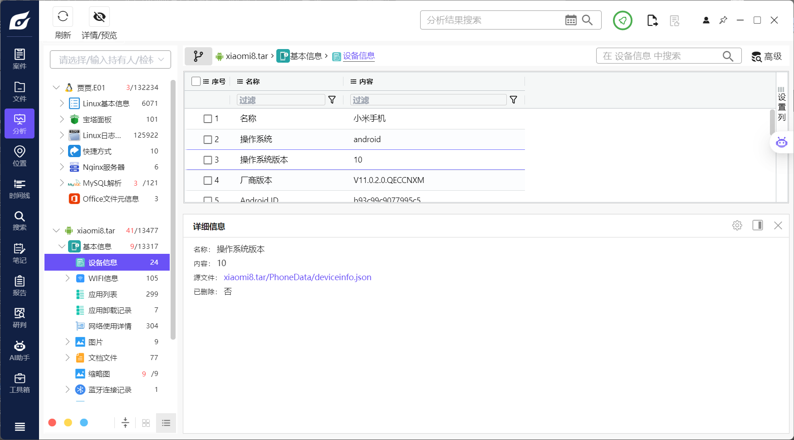Select the yellow color tag dot

(68, 423)
